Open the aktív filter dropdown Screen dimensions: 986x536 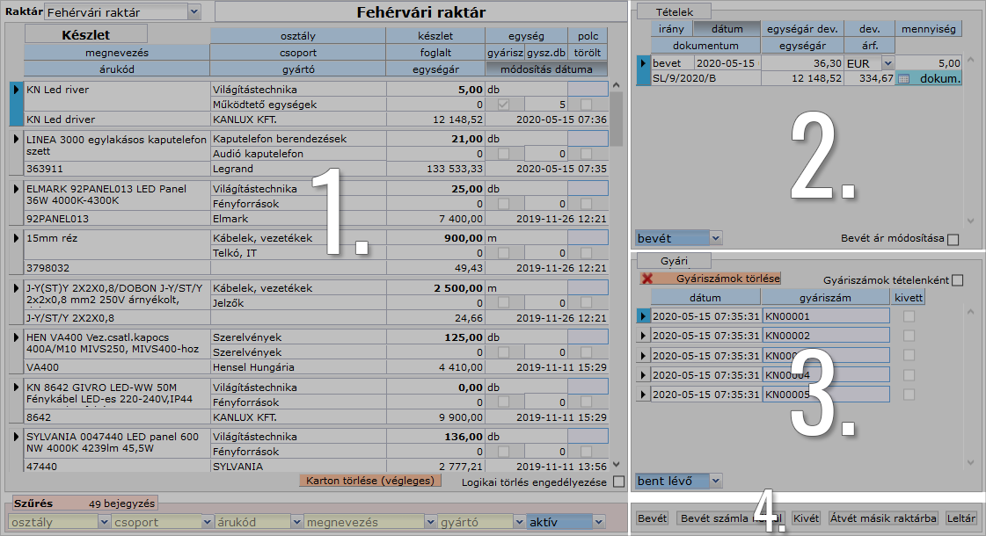599,522
